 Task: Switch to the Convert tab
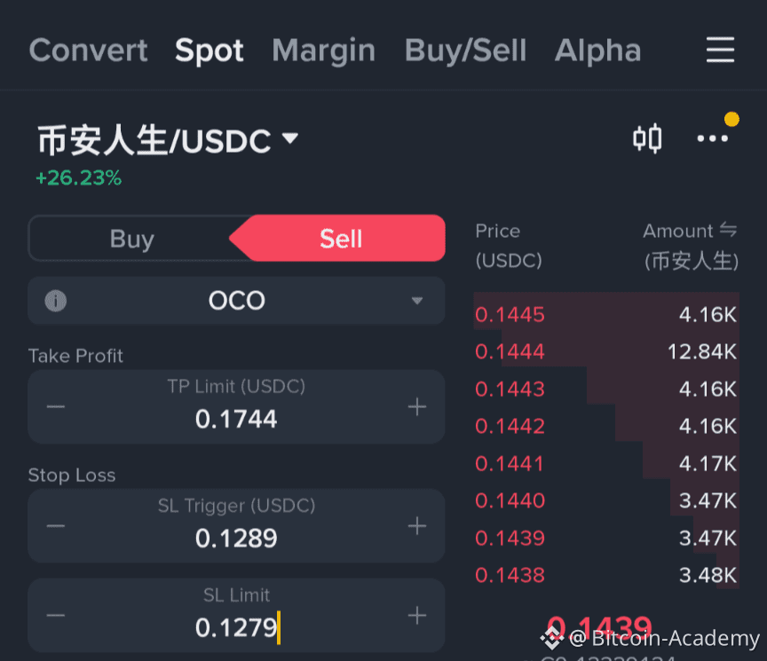(89, 50)
